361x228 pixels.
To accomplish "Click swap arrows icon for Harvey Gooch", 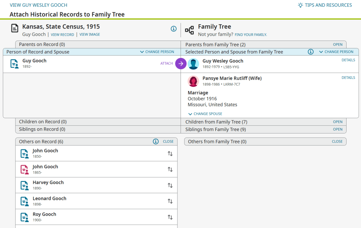I will [170, 185].
